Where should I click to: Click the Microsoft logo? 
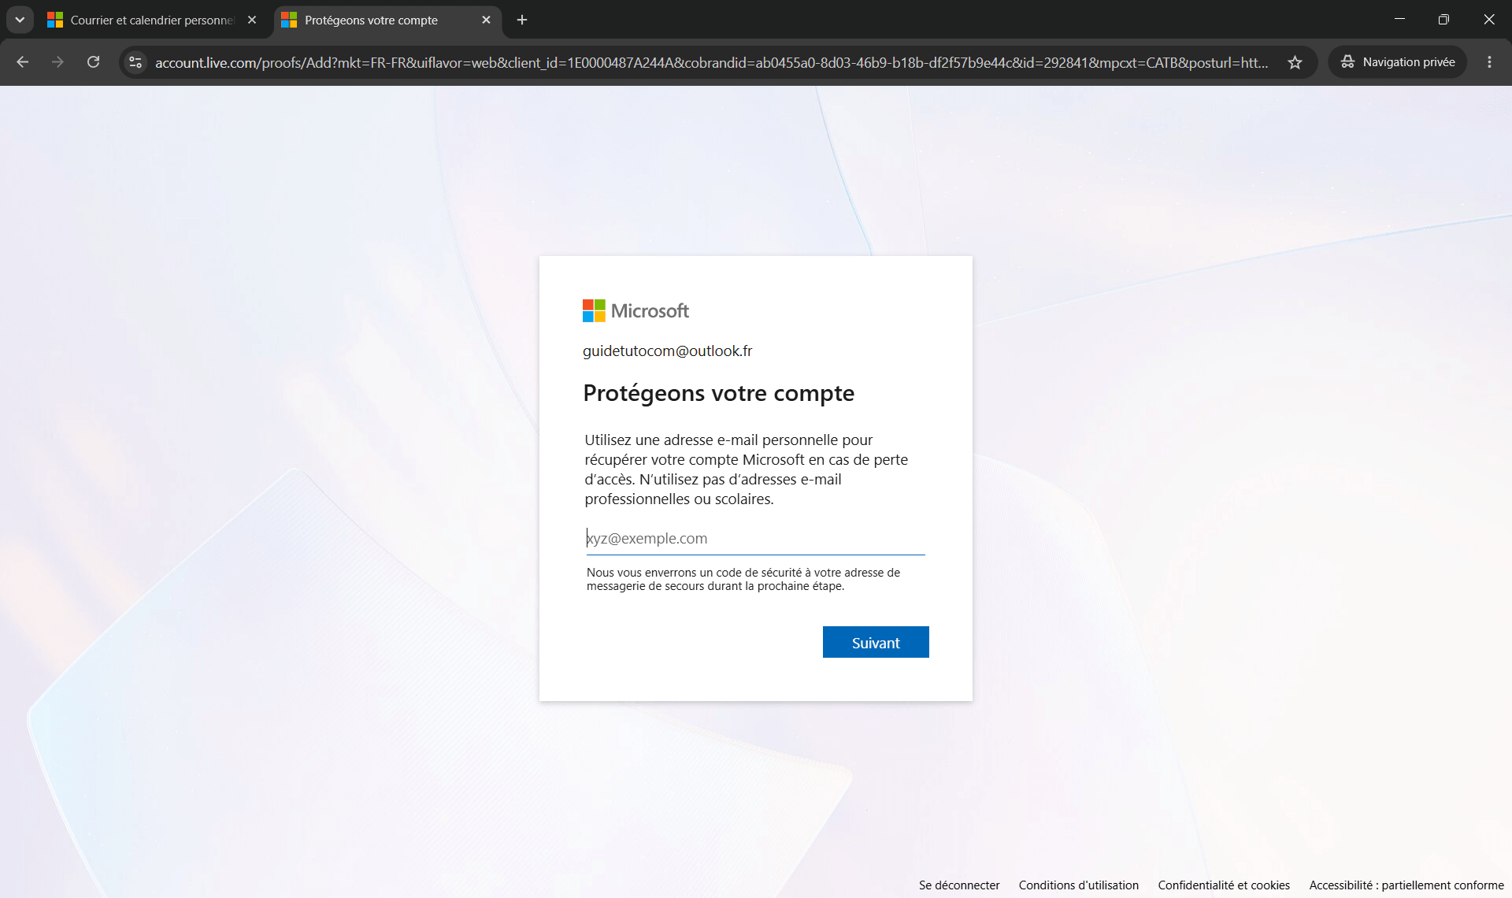(636, 310)
